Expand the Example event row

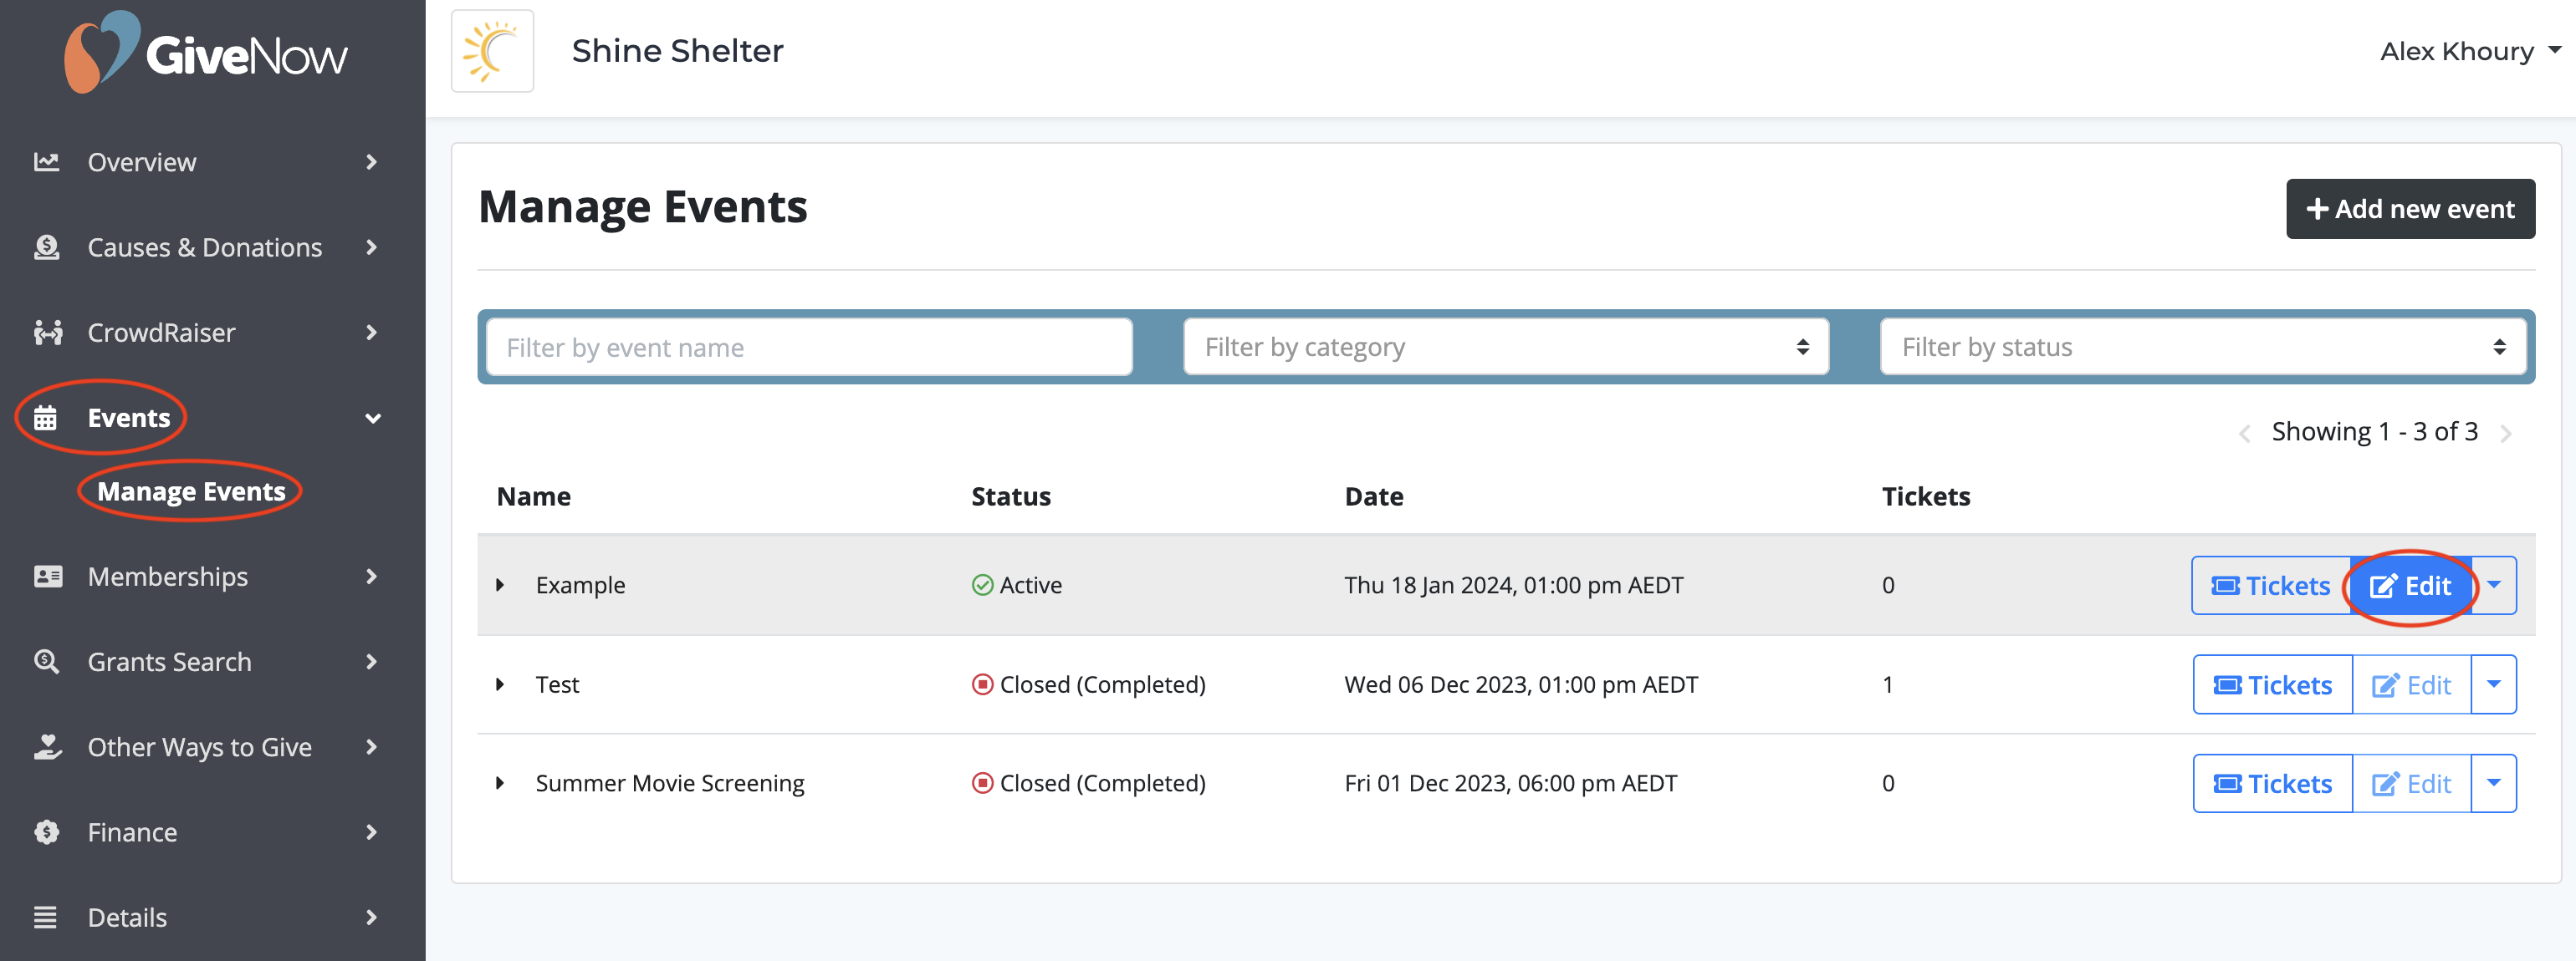coord(500,586)
